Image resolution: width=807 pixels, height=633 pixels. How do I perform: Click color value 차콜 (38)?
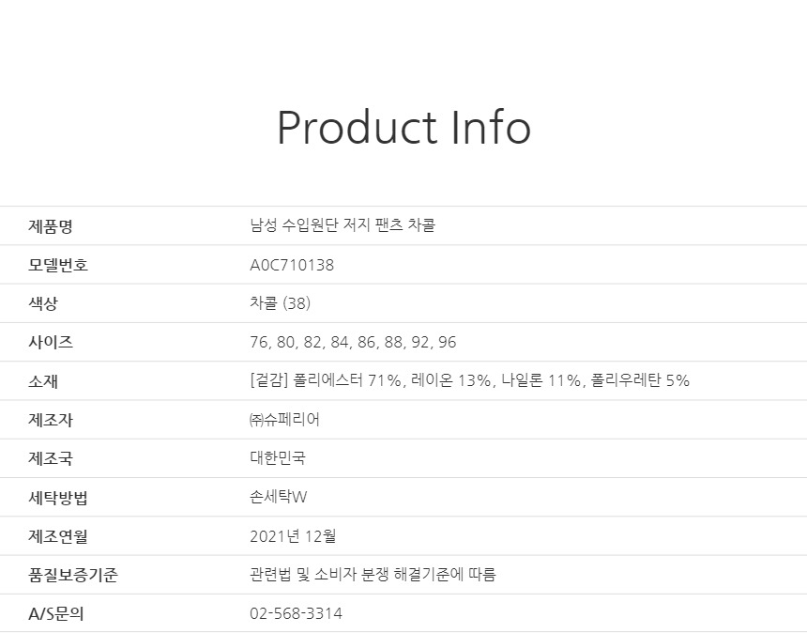[x=280, y=302]
